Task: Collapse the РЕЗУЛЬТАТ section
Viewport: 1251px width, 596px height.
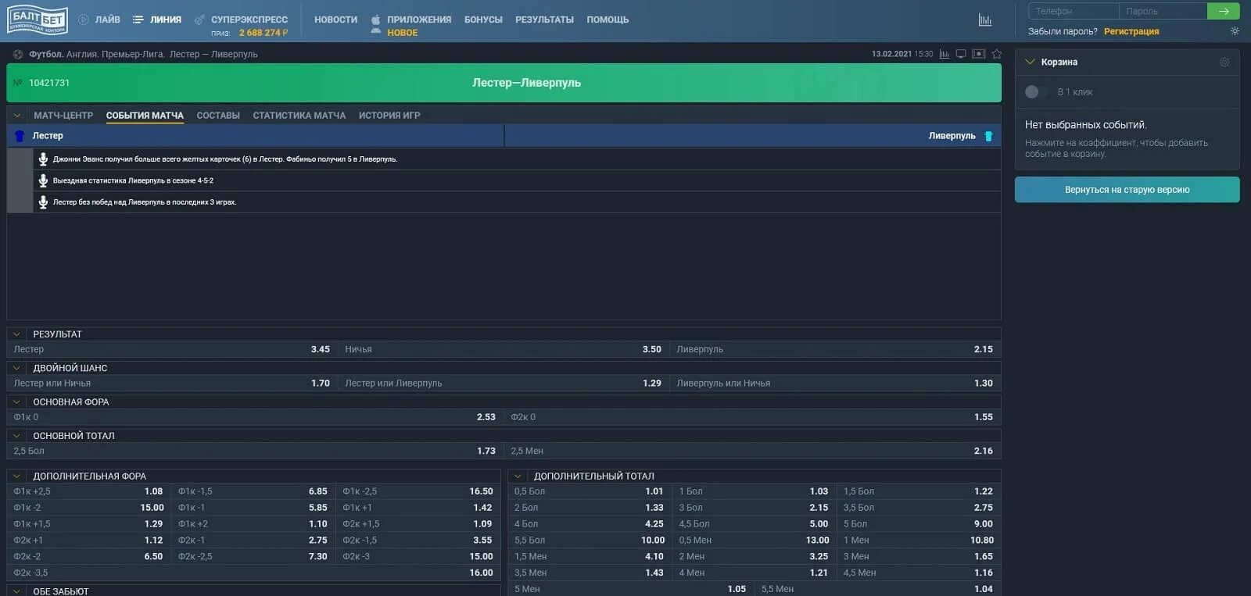Action: point(16,334)
